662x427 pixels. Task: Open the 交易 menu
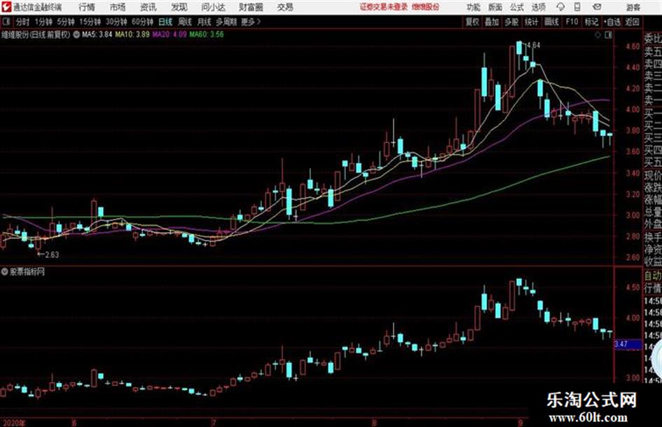pyautogui.click(x=285, y=7)
